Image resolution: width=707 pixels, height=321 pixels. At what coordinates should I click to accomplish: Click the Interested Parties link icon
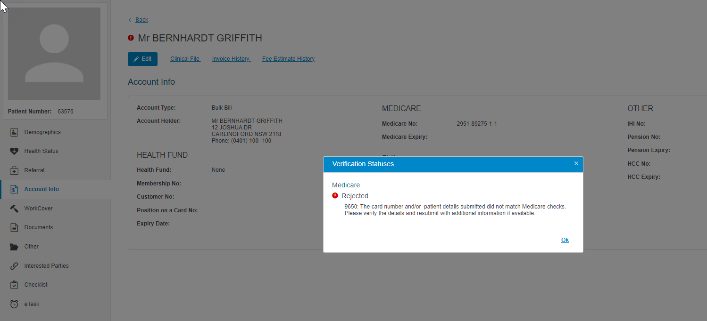[15, 266]
